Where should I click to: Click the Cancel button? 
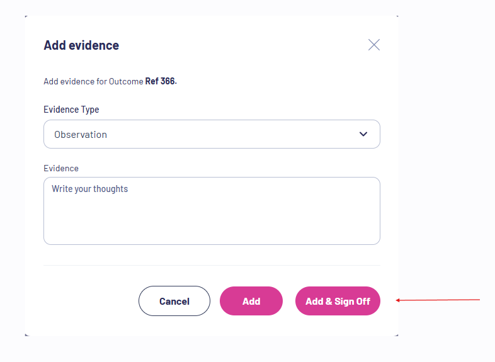(174, 301)
